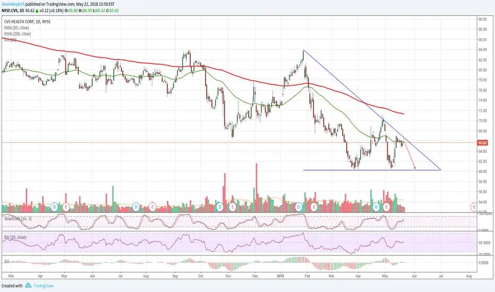Select the EMA (50, close) indicator label

pos(16,28)
